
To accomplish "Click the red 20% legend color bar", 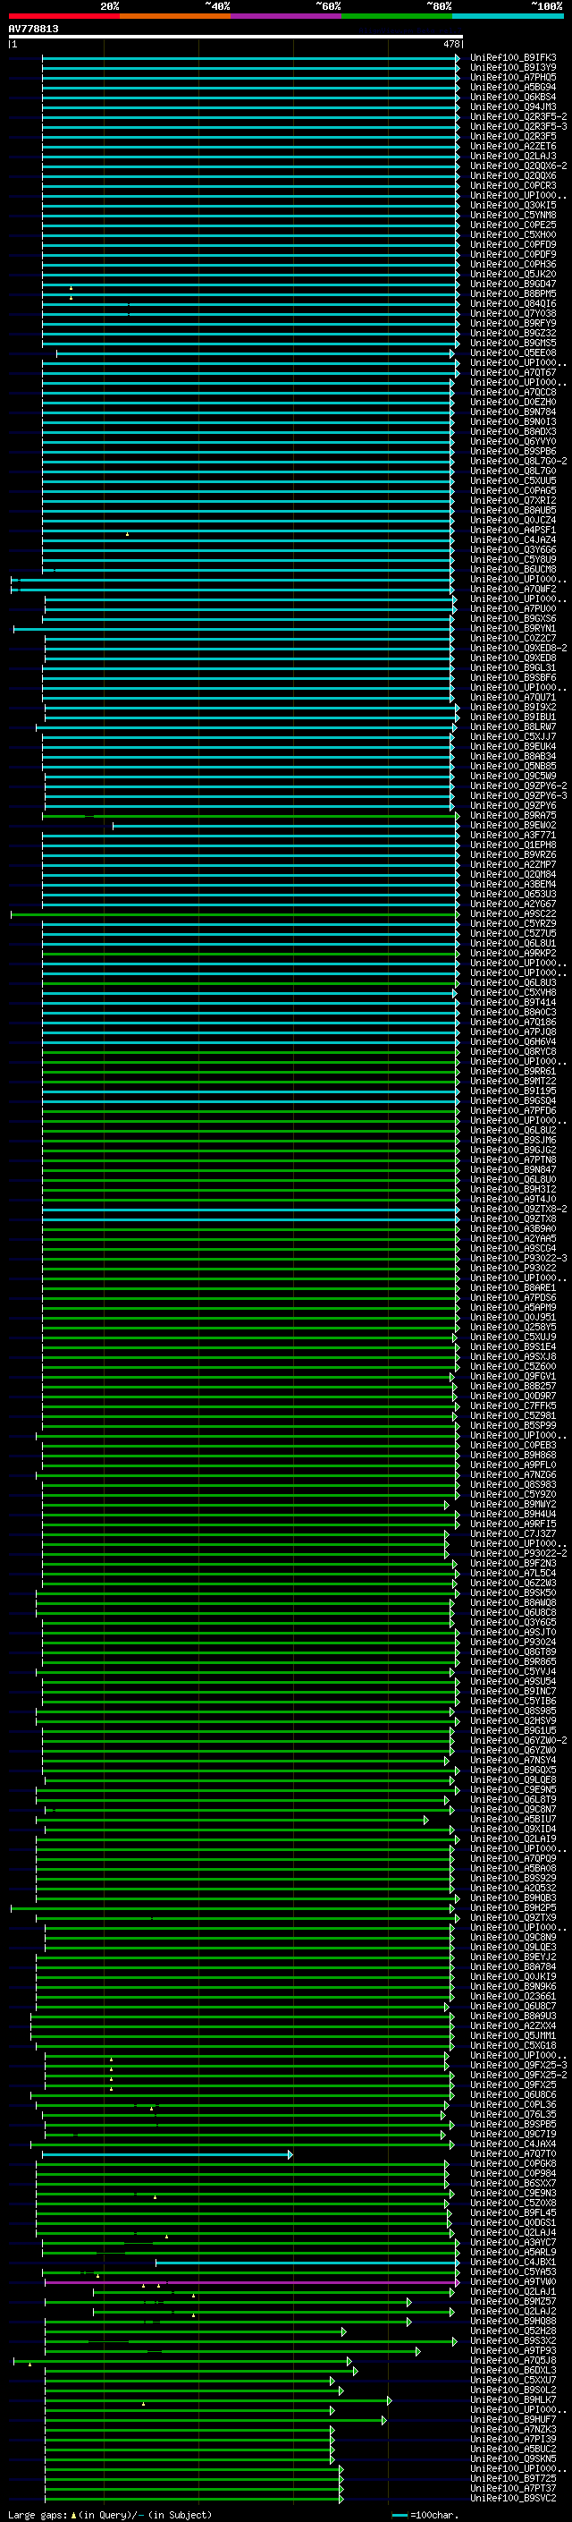I will (x=63, y=16).
